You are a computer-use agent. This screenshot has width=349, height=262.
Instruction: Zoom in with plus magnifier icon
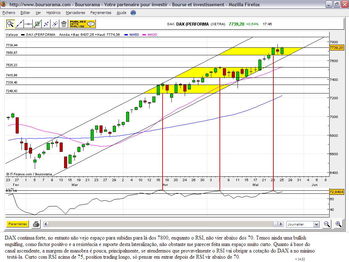[338, 224]
